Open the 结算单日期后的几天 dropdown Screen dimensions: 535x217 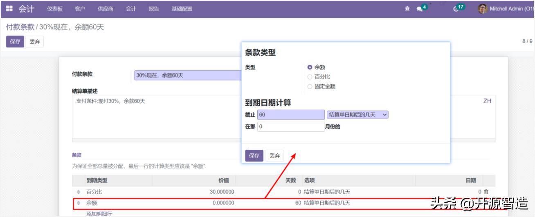click(357, 115)
